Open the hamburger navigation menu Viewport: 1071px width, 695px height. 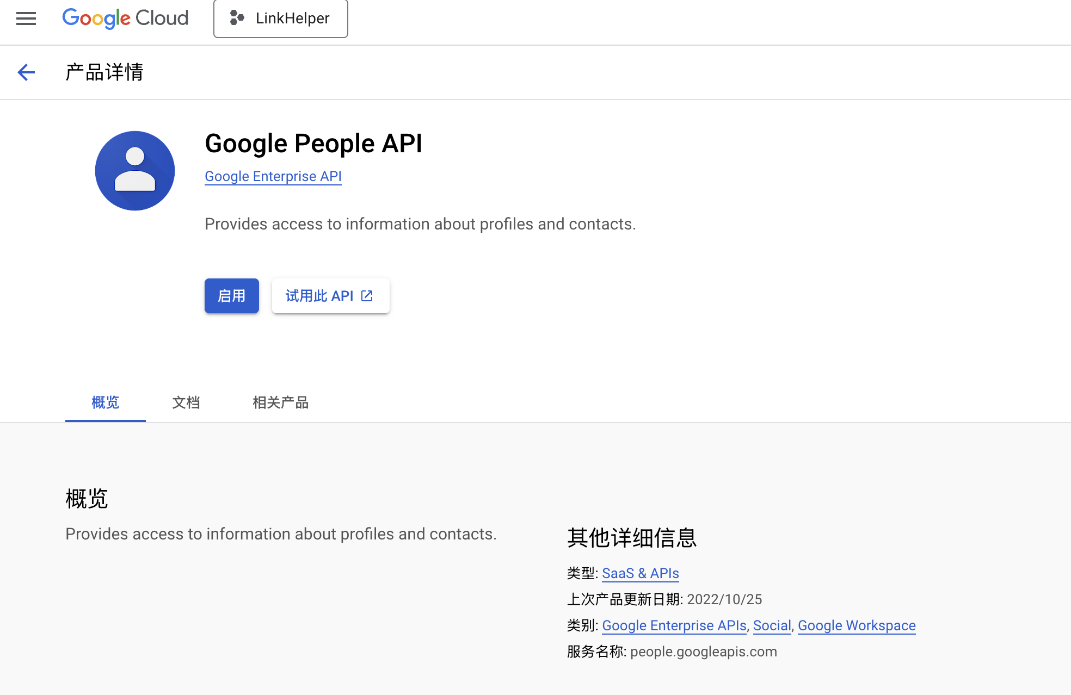26,18
